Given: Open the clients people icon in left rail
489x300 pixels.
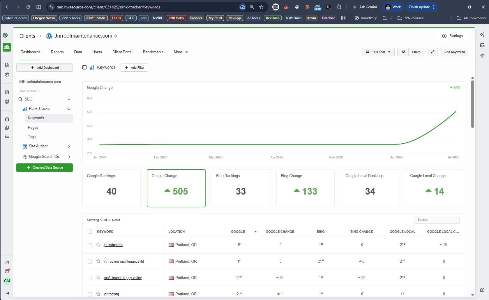Looking at the screenshot, I should click(7, 47).
